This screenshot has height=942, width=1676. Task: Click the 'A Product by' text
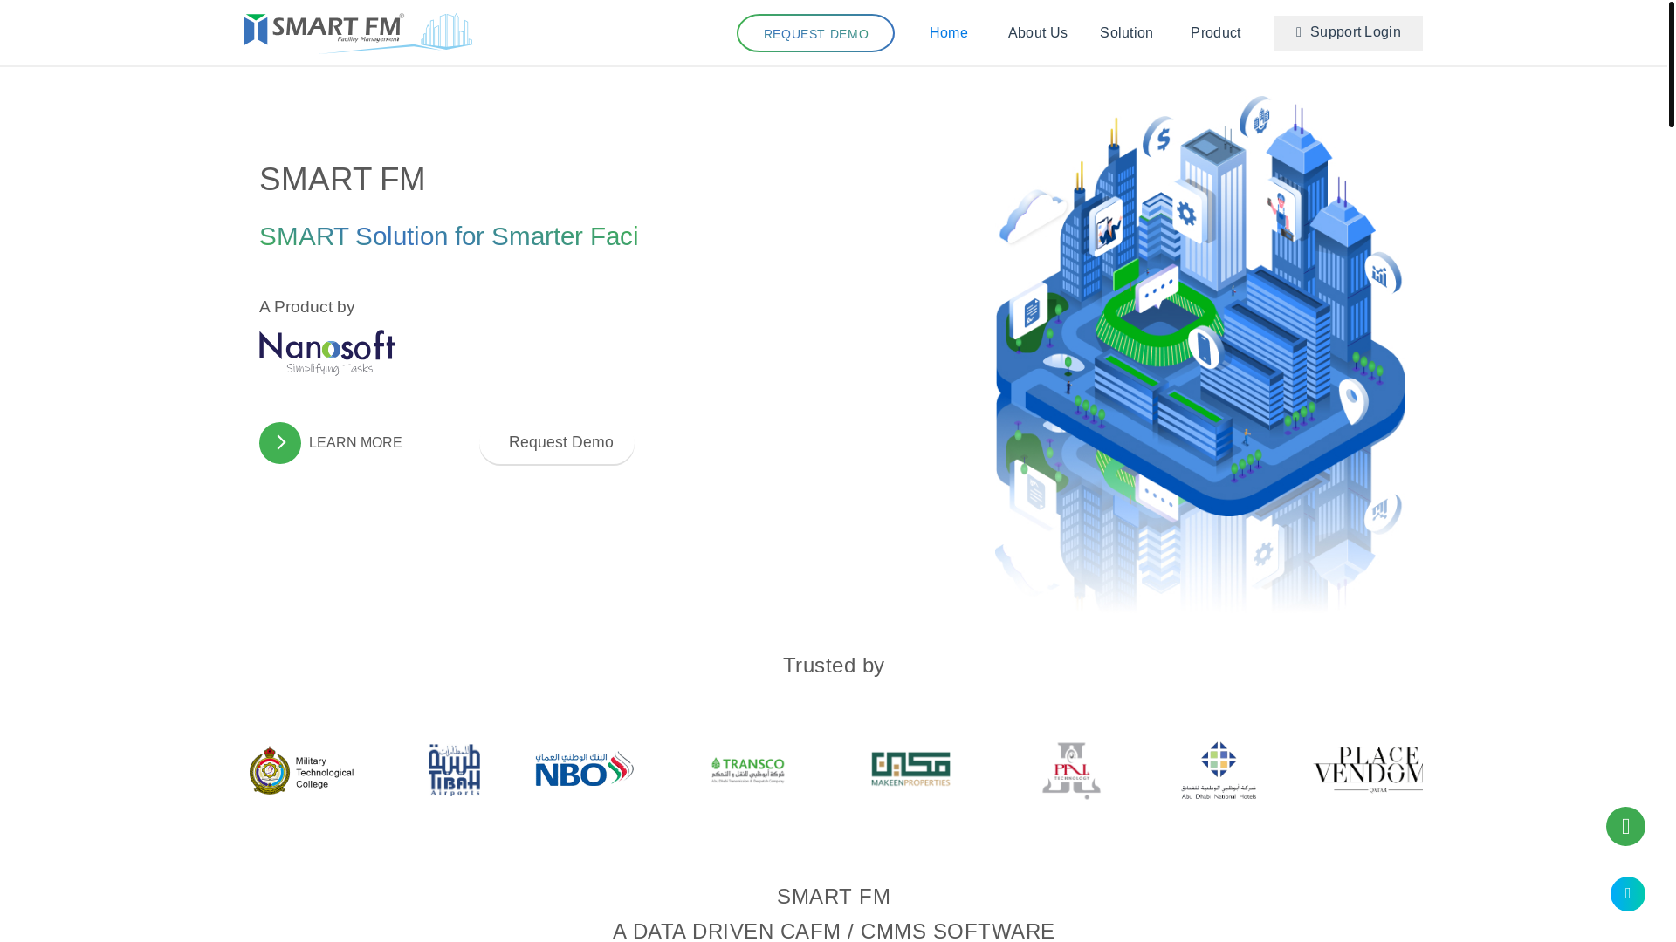(x=307, y=307)
